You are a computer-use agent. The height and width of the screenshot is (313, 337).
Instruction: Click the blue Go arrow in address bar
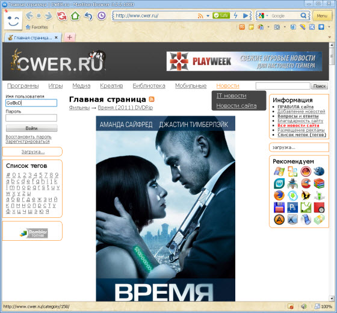tap(246, 16)
